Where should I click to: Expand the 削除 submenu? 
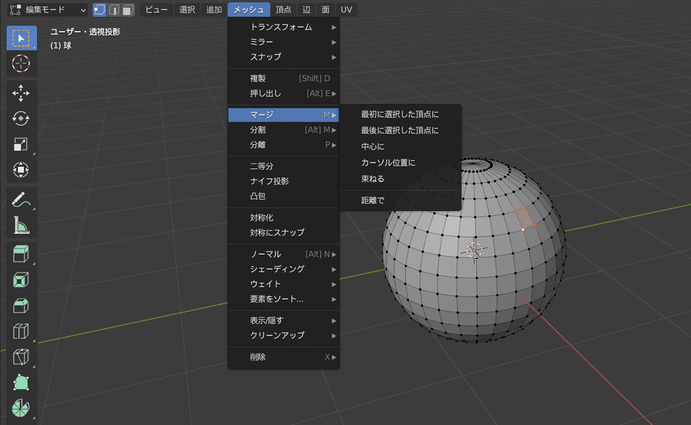pos(283,357)
